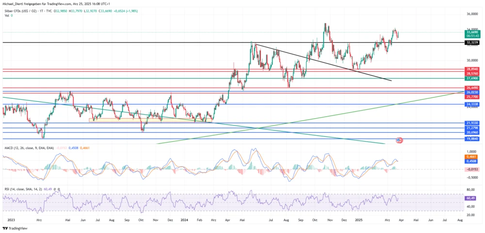The height and width of the screenshot is (233, 485).
Task: Click the TradingView.com attribution text at top
Action: [x=58, y=4]
